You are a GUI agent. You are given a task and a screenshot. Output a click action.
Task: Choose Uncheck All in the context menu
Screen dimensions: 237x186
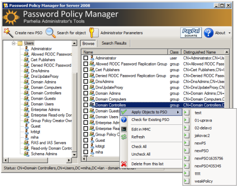[x=151, y=154]
